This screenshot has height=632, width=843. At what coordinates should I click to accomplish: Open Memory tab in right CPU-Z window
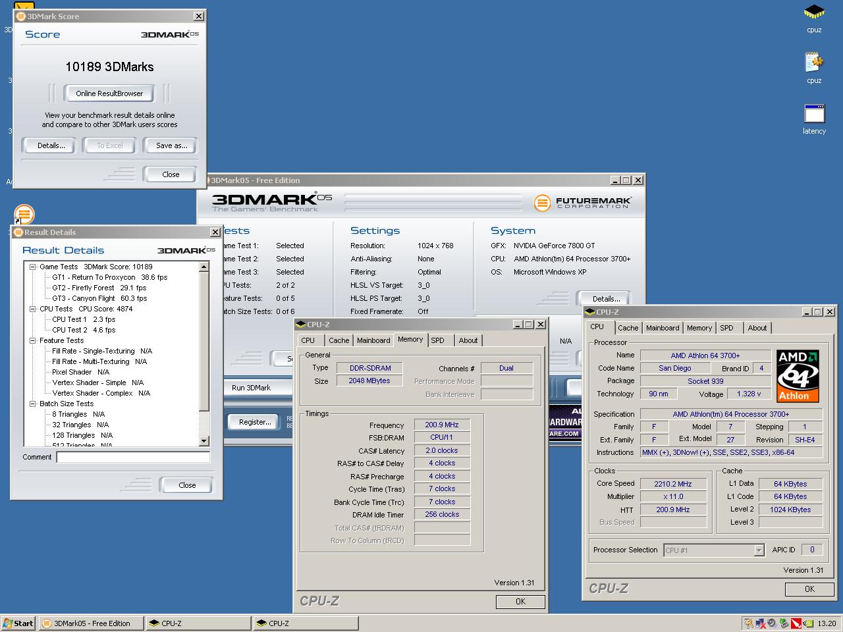pyautogui.click(x=699, y=328)
